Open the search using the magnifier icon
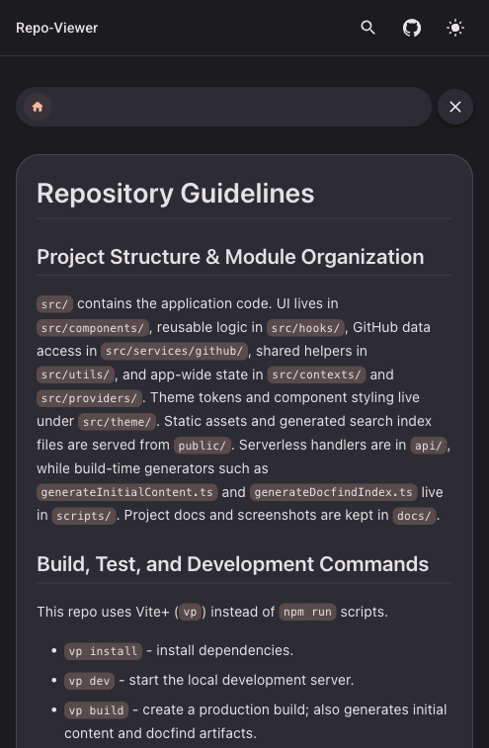489x748 pixels. tap(367, 28)
